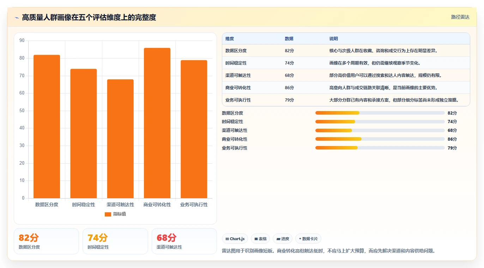484x268 pixels.
Task: Click description starting 高意向人群
Action: (x=383, y=88)
